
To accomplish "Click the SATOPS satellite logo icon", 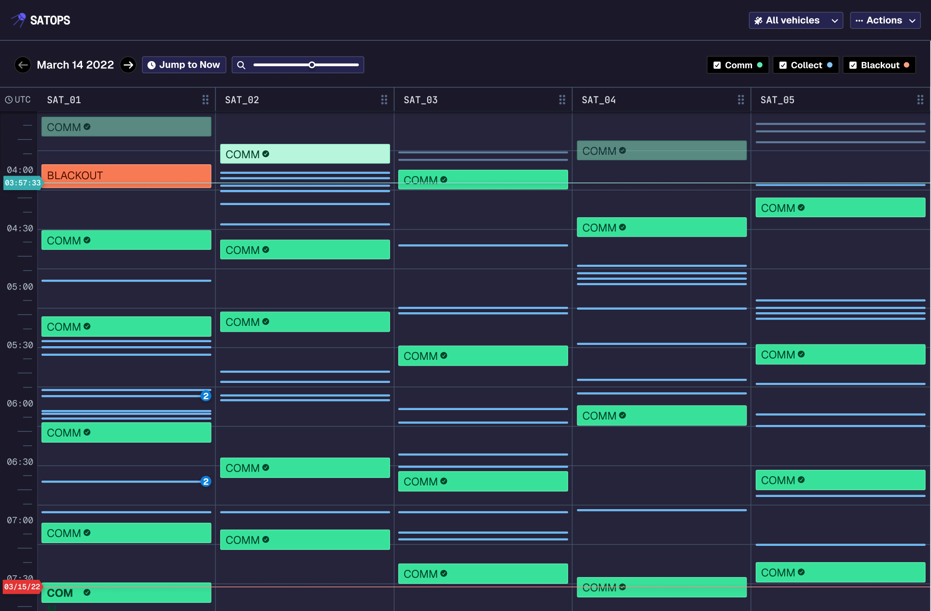I will pyautogui.click(x=19, y=20).
